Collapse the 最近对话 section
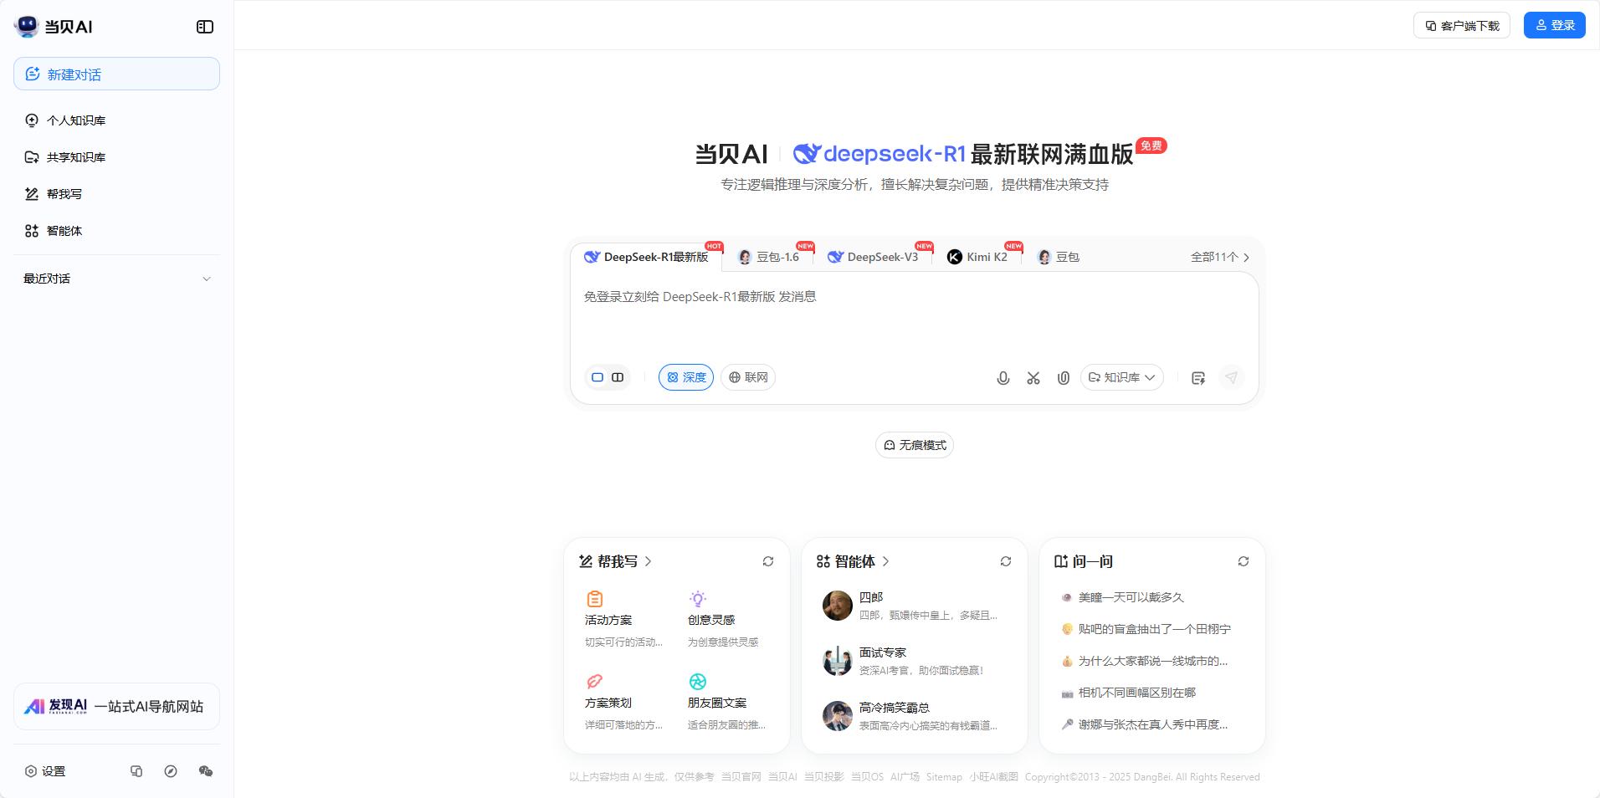This screenshot has width=1600, height=798. [x=207, y=279]
